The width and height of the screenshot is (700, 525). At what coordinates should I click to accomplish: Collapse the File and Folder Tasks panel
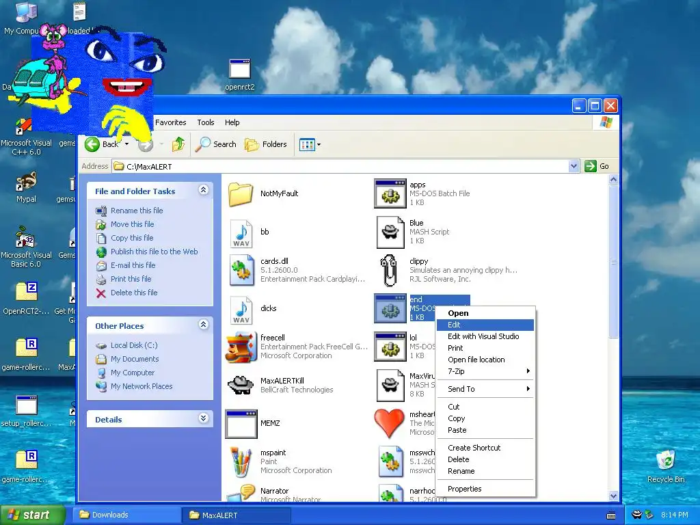pos(203,190)
